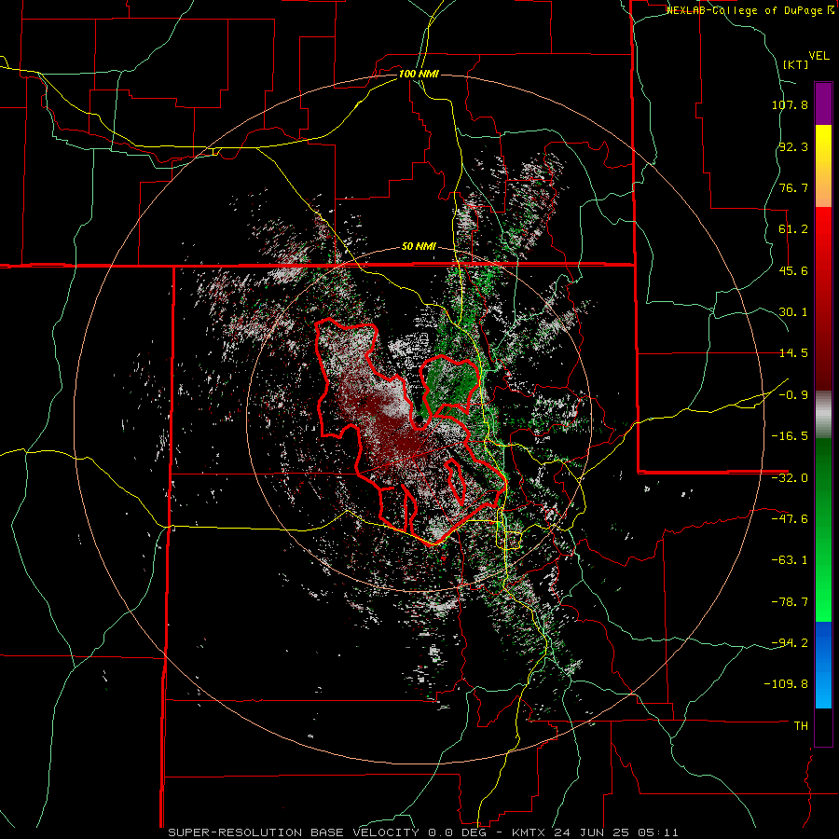Click the VEL legend title
This screenshot has height=839, width=839.
pyautogui.click(x=819, y=55)
